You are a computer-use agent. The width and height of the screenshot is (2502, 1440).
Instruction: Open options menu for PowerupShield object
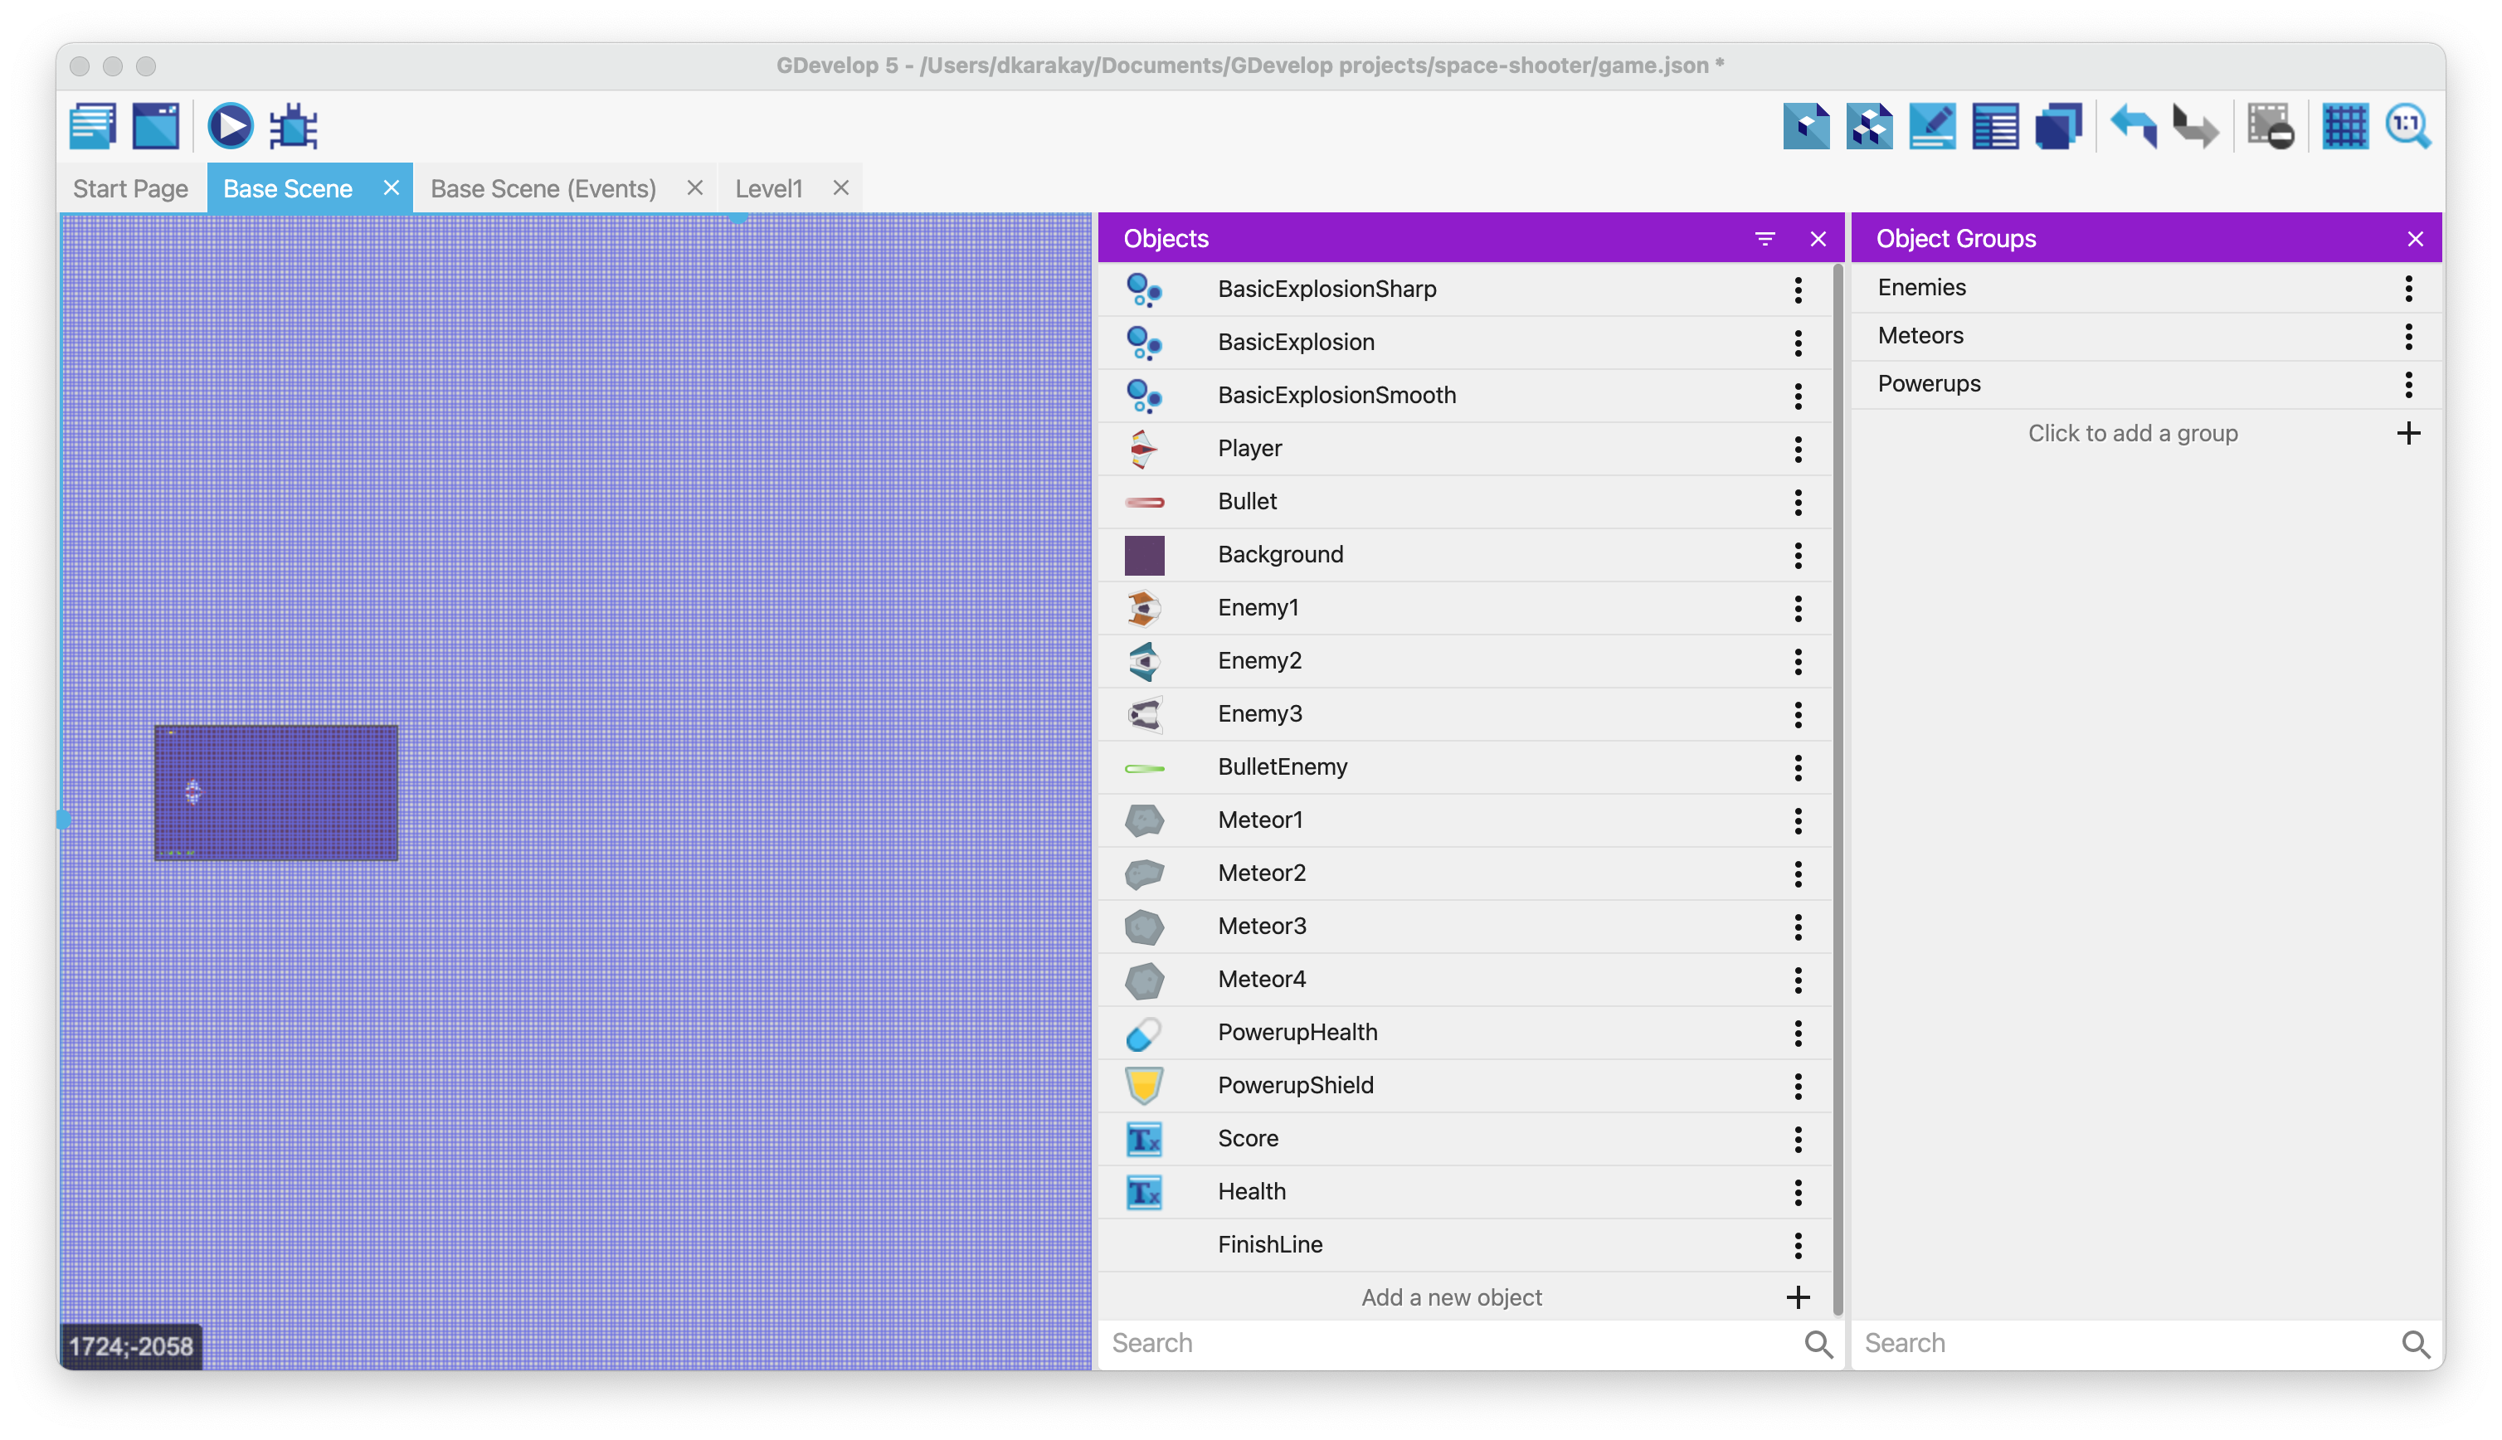[x=1798, y=1086]
